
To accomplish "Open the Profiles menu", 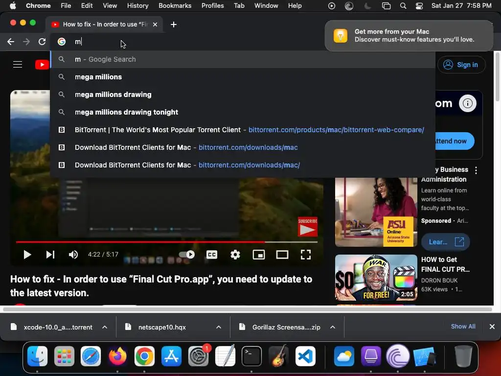I will tap(212, 6).
